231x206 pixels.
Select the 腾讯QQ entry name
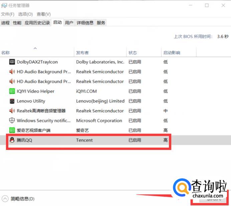pos(24,140)
